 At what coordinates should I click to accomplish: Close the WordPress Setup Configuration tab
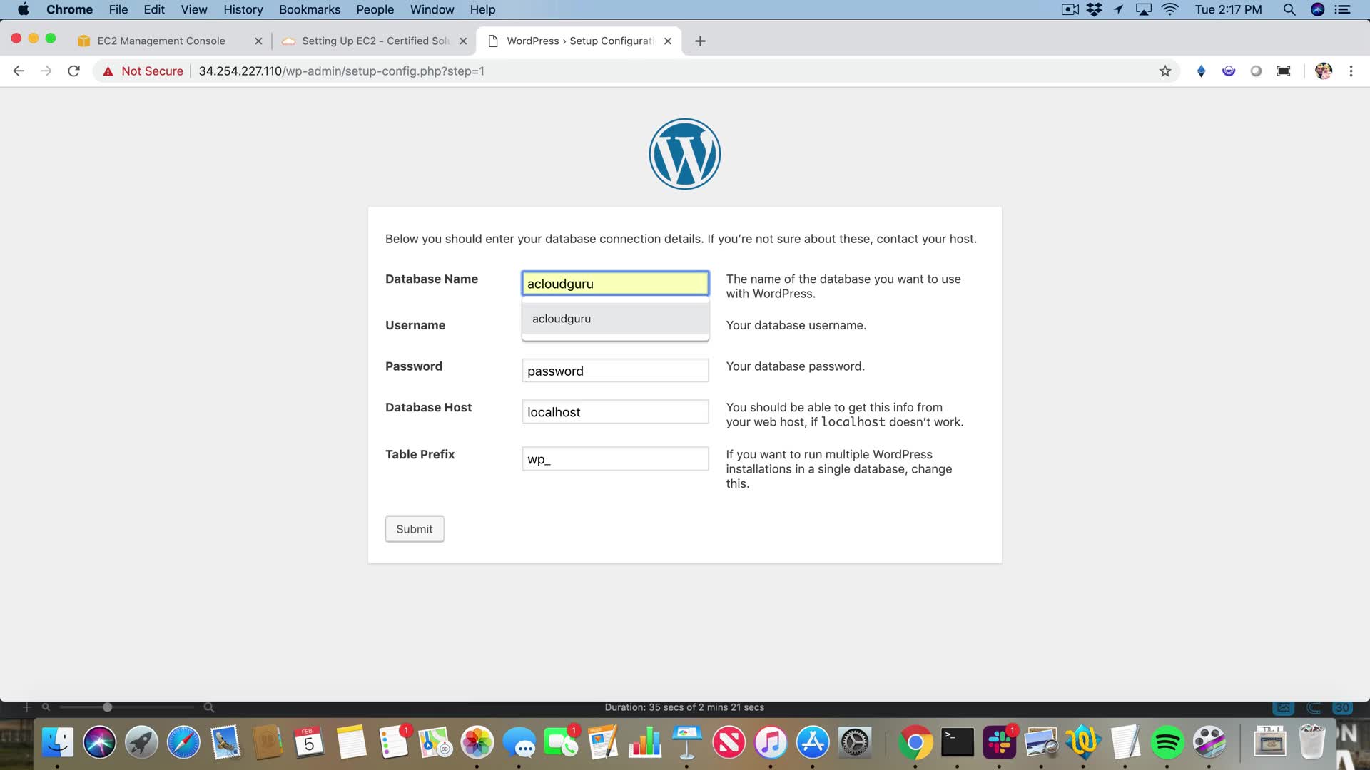tap(668, 41)
